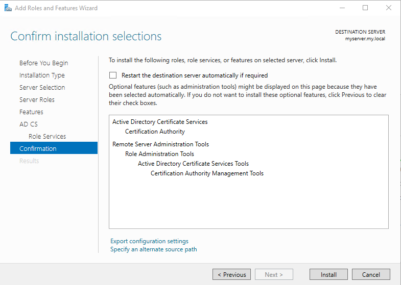The width and height of the screenshot is (401, 285).
Task: Click Export configuration settings link
Action: point(149,241)
